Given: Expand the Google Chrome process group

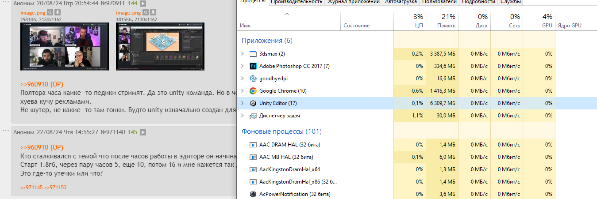Looking at the screenshot, I should tap(242, 91).
